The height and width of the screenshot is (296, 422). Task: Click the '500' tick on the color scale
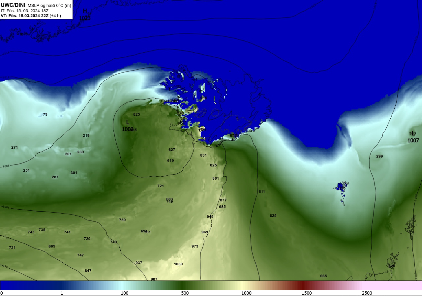185,293
